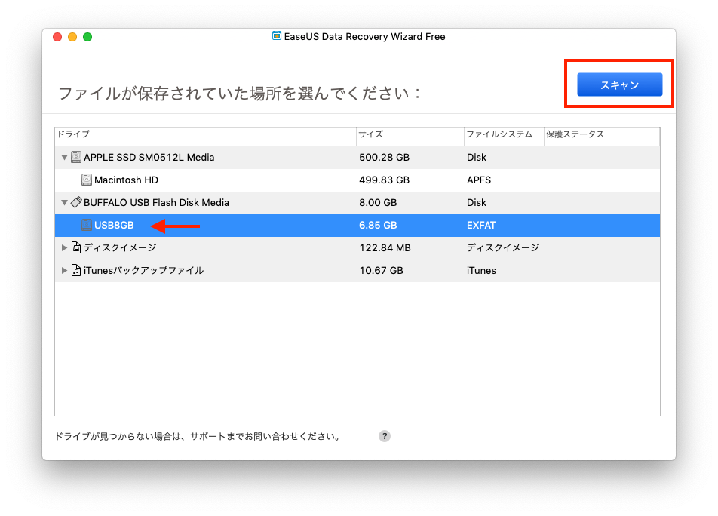Screen dimensions: 718x516
Task: Expand the iTunesバックアップファイル group
Action: coord(64,270)
